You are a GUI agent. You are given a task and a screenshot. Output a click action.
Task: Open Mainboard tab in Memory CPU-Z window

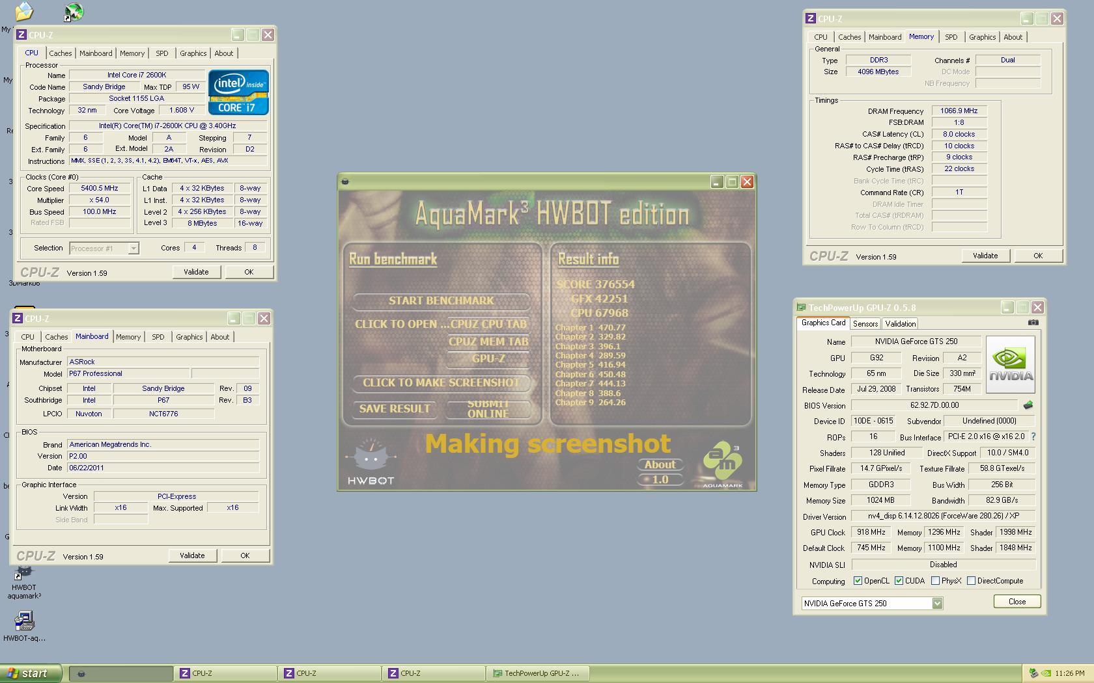(x=885, y=37)
